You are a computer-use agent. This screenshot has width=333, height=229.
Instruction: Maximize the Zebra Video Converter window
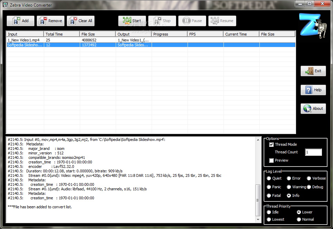click(310, 3)
